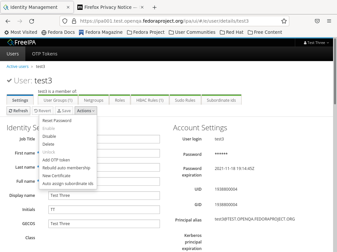Choose Unlock from Actions menu
The width and height of the screenshot is (337, 252).
click(68, 152)
